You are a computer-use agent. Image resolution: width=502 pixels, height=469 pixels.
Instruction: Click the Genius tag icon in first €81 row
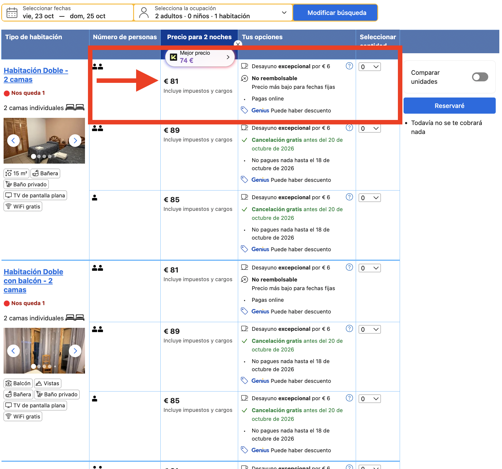tap(244, 110)
